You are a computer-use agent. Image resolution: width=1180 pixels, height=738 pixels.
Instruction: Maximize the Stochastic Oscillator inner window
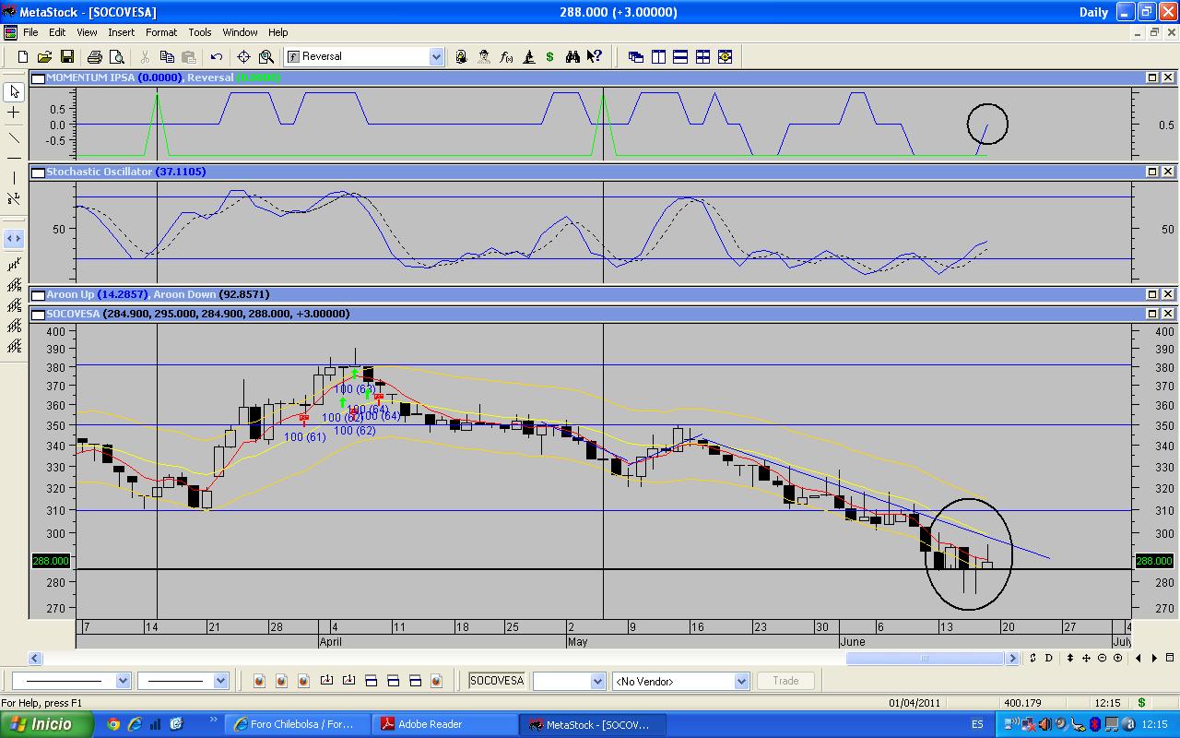coord(1152,172)
